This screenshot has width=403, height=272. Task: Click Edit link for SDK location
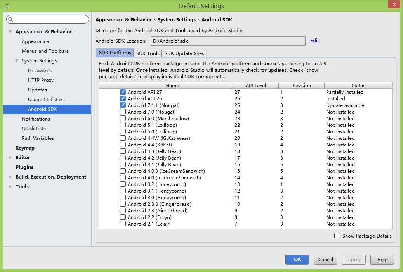click(314, 41)
